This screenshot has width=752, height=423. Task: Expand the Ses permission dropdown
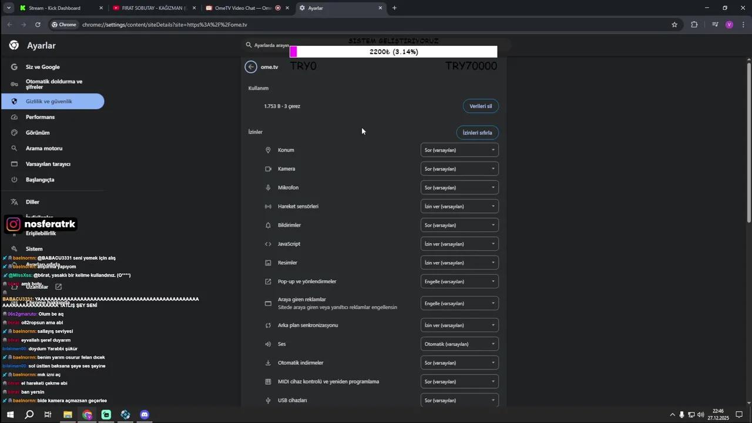[459, 344]
